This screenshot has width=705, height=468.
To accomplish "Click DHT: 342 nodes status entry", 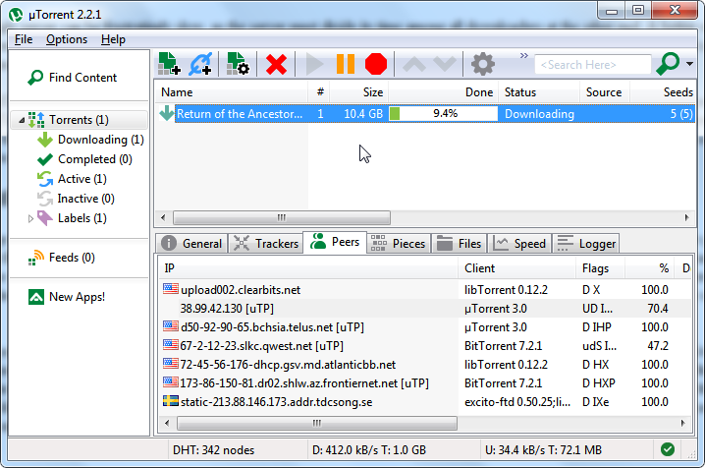I will (x=214, y=450).
